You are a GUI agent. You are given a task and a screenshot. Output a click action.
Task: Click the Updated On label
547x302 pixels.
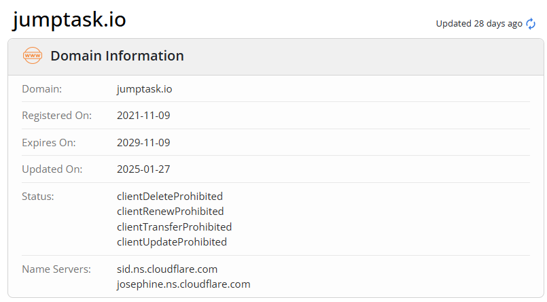pyautogui.click(x=52, y=169)
